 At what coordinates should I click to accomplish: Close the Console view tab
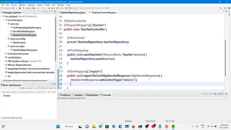pyautogui.click(x=112, y=95)
